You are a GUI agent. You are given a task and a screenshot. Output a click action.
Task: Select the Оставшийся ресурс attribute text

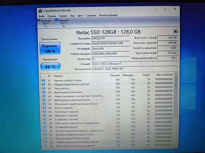pyautogui.click(x=67, y=127)
